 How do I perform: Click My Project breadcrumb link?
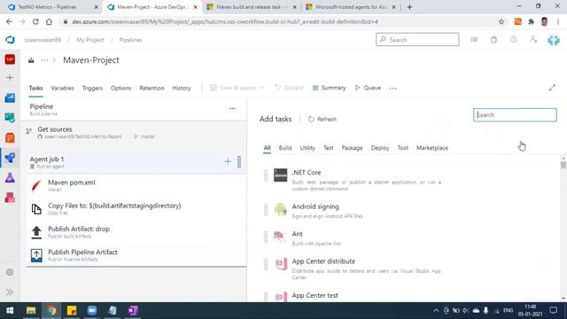[90, 40]
